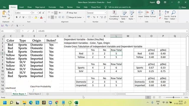Screen dimensions: 189x106
Task: Click the vertical scrollbar thumb
Action: point(187,52)
